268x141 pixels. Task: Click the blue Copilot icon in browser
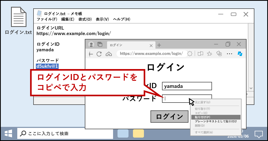coord(240,54)
